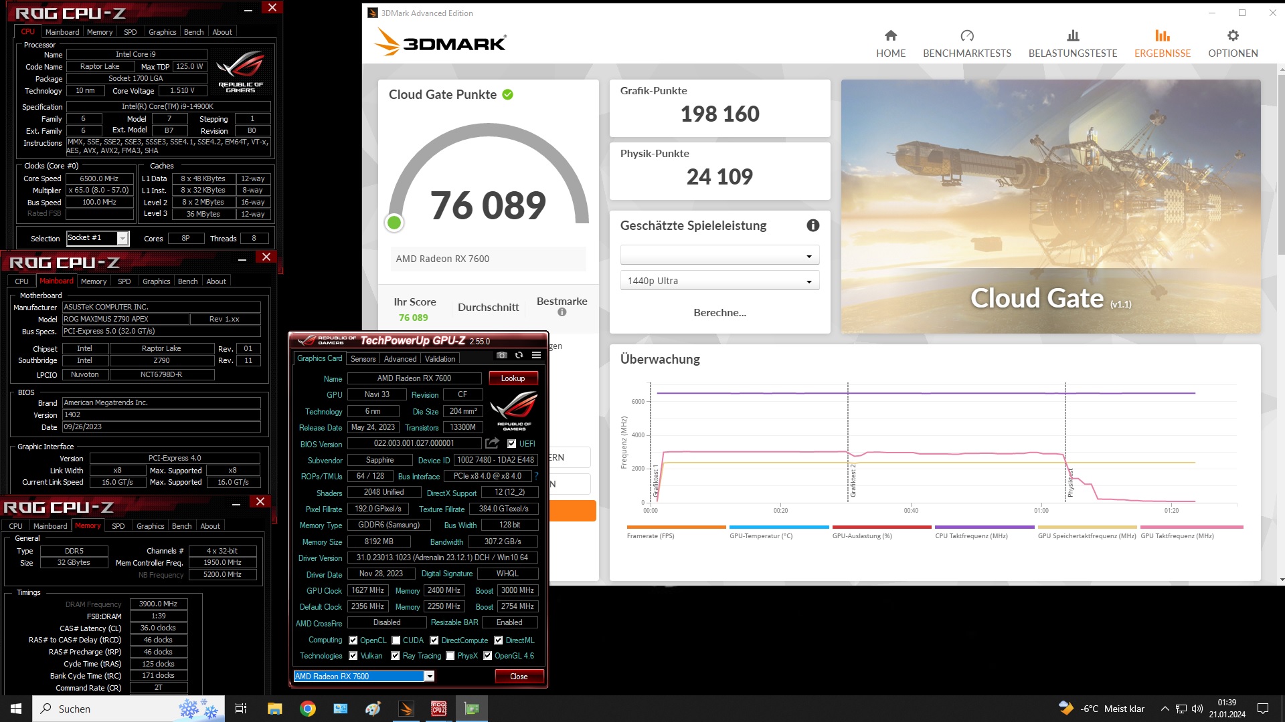Open the HOME section in 3DMark
The image size is (1285, 722).
(x=891, y=44)
